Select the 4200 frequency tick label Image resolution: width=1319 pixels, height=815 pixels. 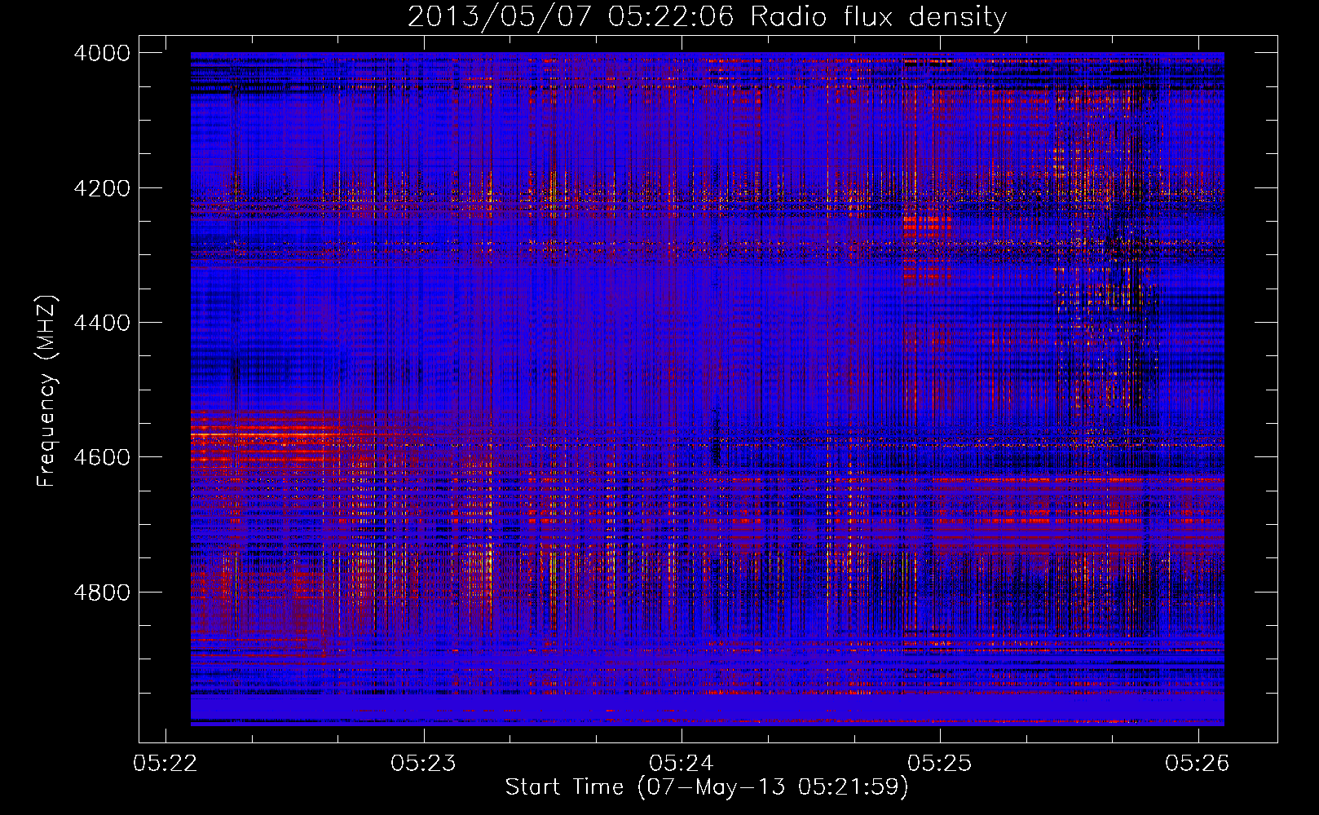tap(102, 188)
